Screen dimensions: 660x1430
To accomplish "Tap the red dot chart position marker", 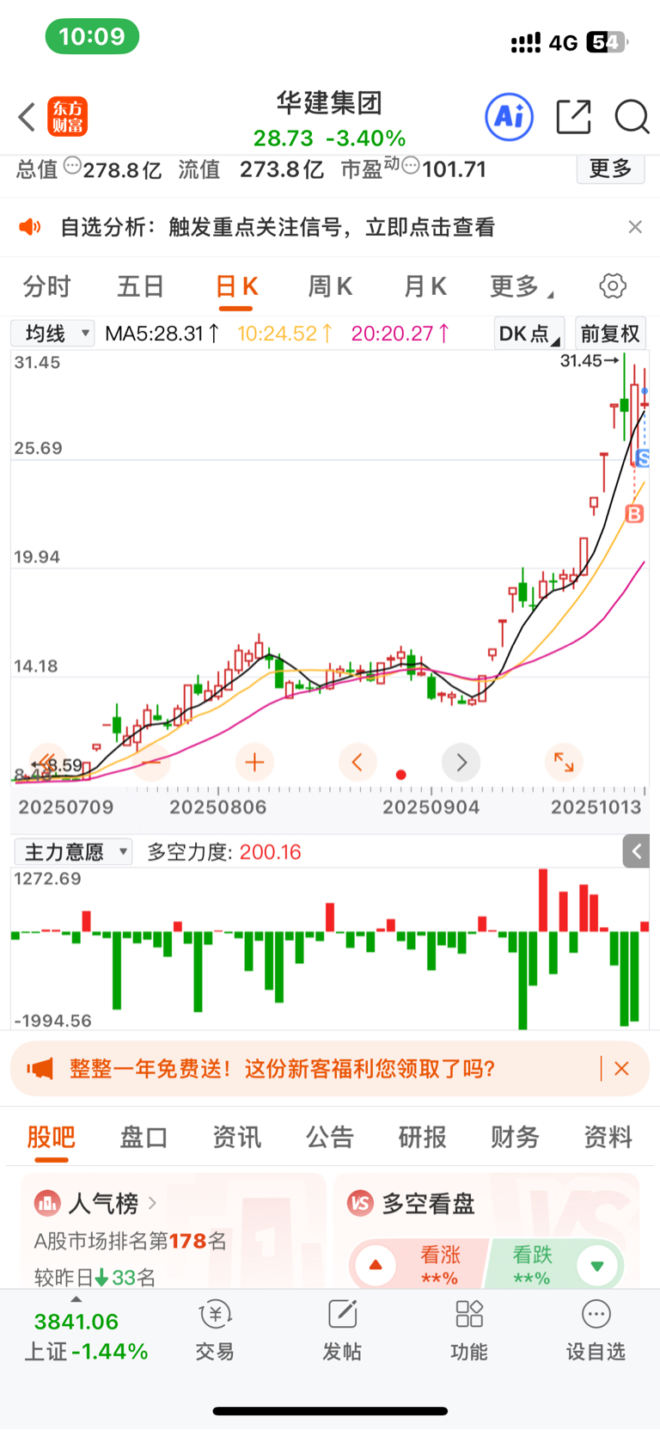I will (400, 775).
